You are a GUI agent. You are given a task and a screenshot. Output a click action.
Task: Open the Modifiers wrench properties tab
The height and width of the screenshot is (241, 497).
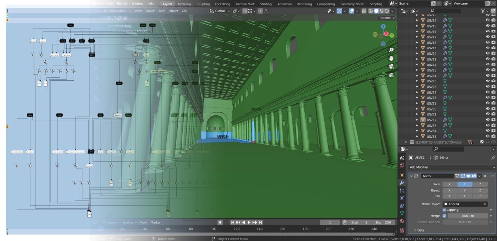point(402,183)
